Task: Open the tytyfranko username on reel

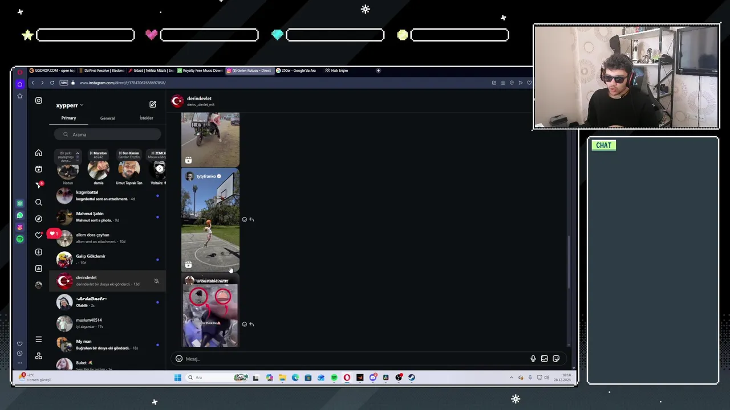Action: [206, 177]
